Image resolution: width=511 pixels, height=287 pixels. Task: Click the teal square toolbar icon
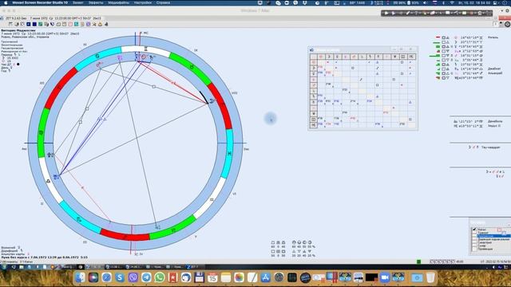pyautogui.click(x=76, y=24)
